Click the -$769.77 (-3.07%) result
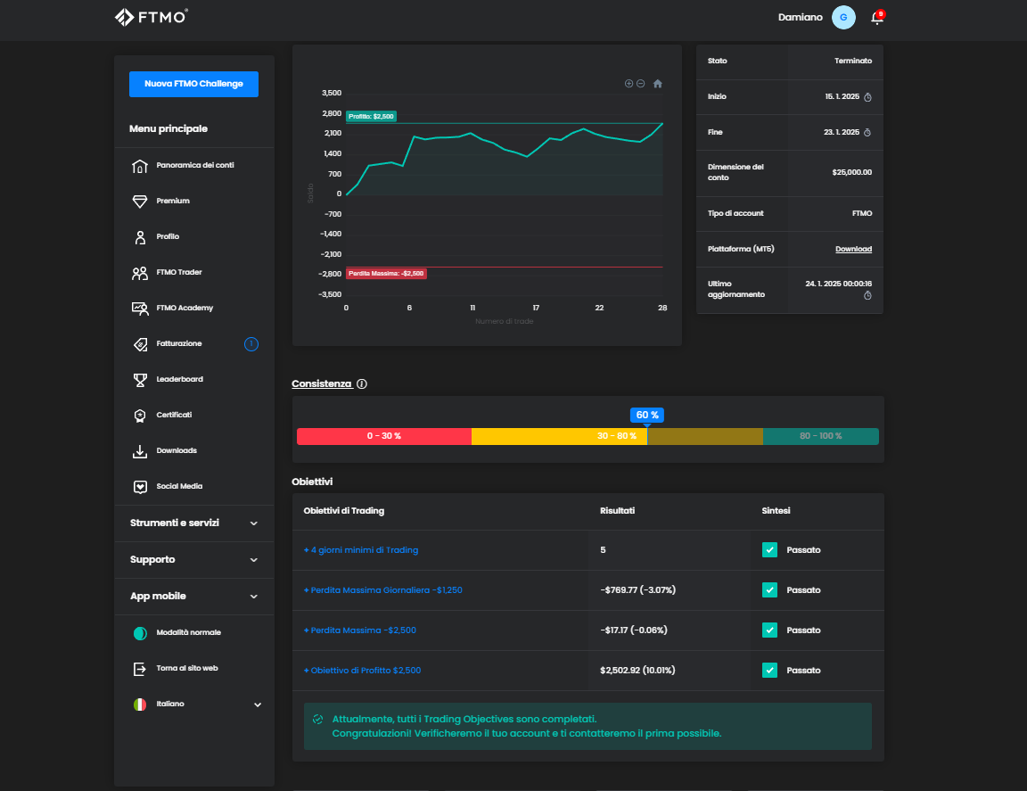Screen dimensions: 1027x791 tap(638, 590)
